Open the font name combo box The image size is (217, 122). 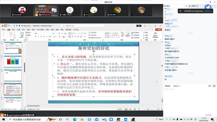pos(43,33)
